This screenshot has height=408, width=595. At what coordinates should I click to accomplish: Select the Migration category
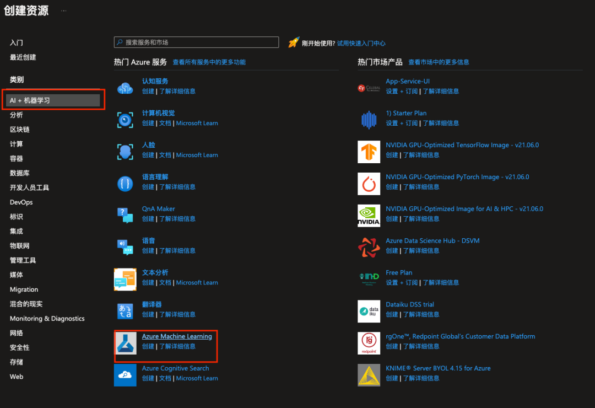[24, 289]
